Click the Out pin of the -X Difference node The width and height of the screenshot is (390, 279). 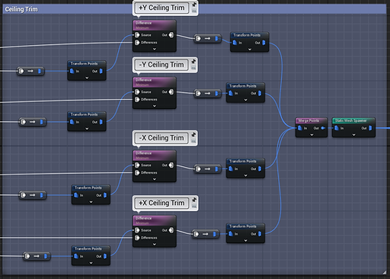pyautogui.click(x=171, y=165)
